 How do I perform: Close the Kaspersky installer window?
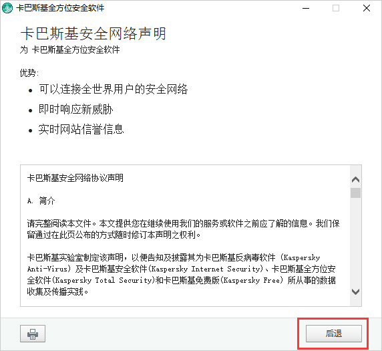point(367,8)
